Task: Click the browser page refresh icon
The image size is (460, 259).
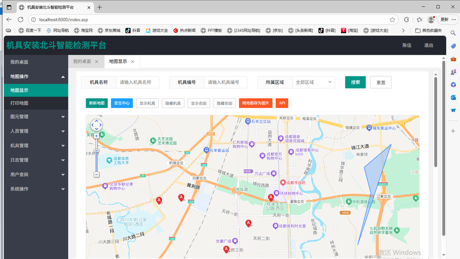Action: [x=21, y=20]
